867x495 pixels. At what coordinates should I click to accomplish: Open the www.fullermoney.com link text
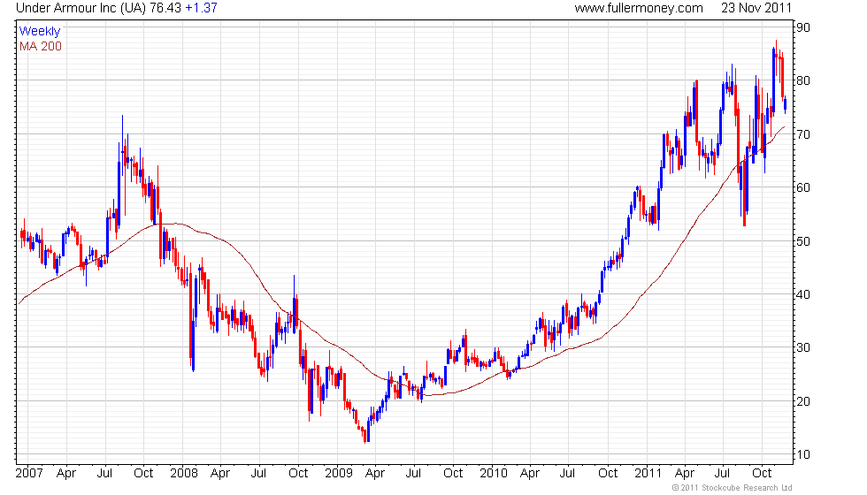point(639,8)
